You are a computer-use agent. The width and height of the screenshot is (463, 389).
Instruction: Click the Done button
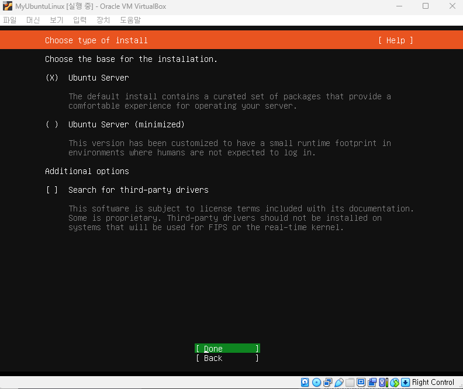coord(227,348)
